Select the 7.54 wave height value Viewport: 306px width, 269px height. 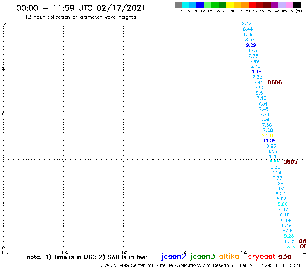click(x=263, y=103)
